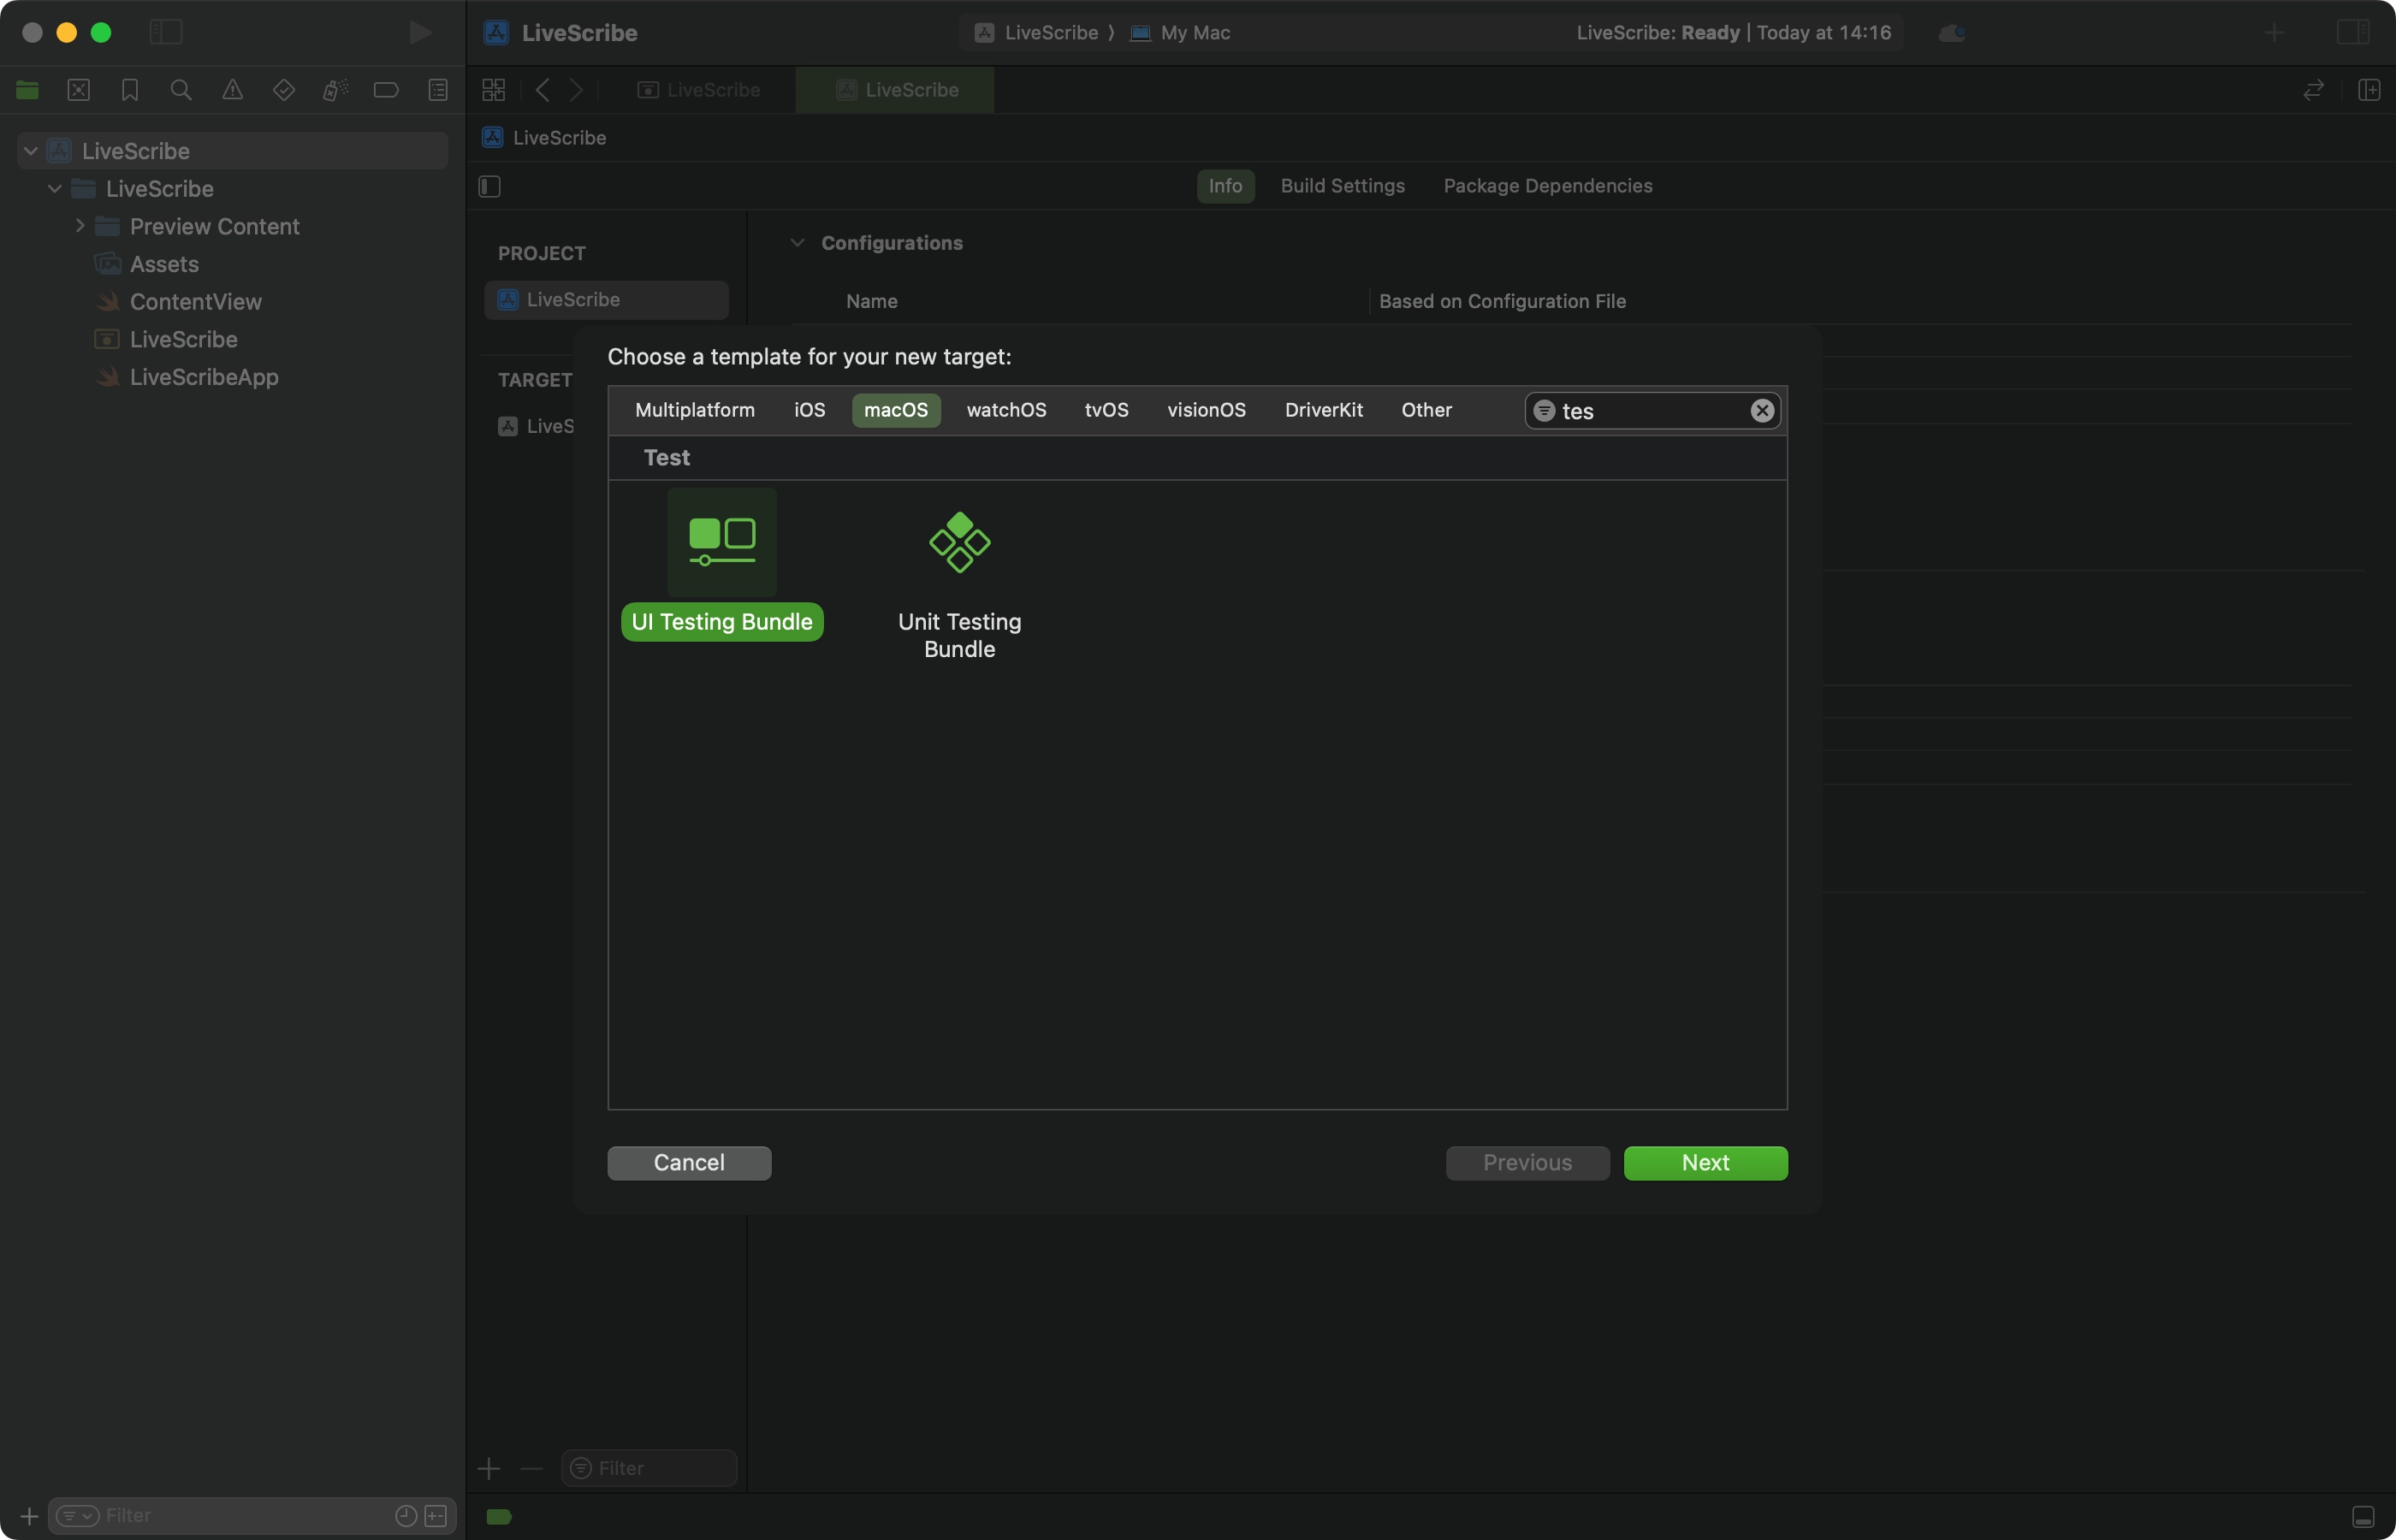
Task: Clear the template search filter text
Action: click(1761, 411)
